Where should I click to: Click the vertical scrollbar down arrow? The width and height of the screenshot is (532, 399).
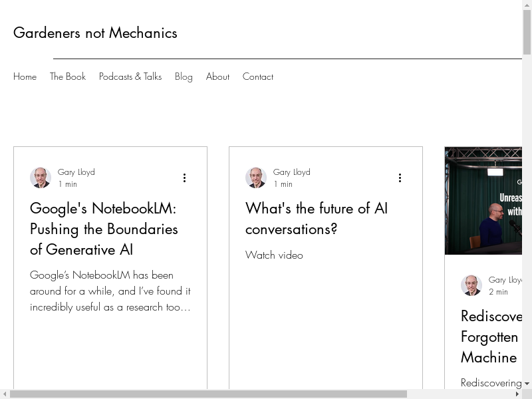tap(527, 384)
